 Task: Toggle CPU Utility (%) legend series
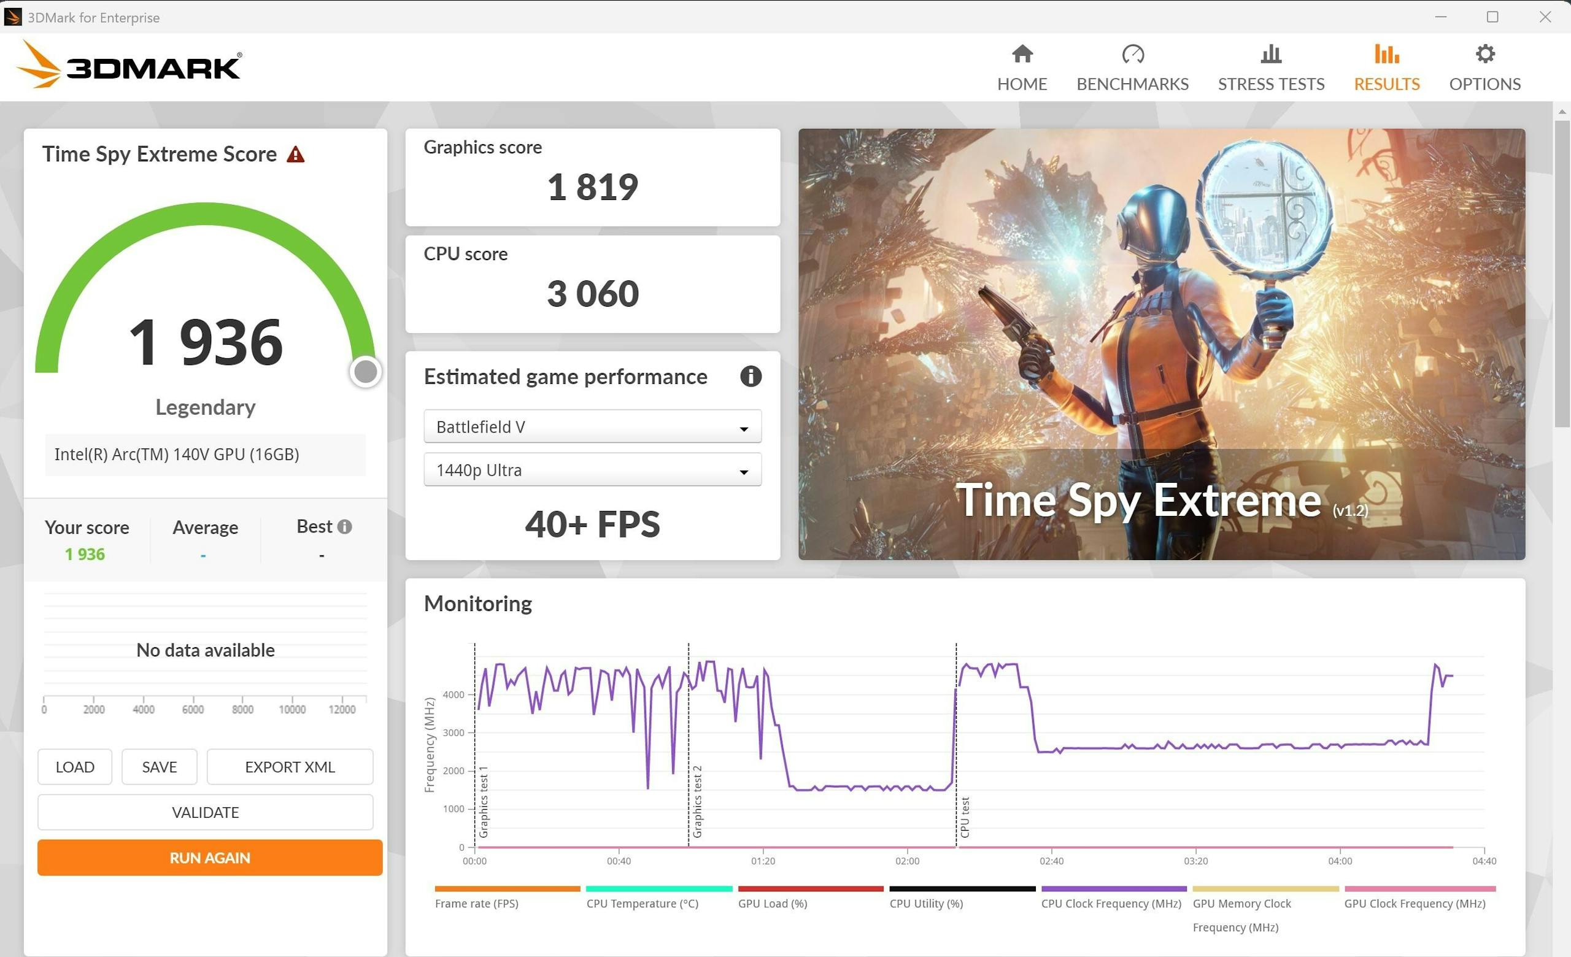926,904
